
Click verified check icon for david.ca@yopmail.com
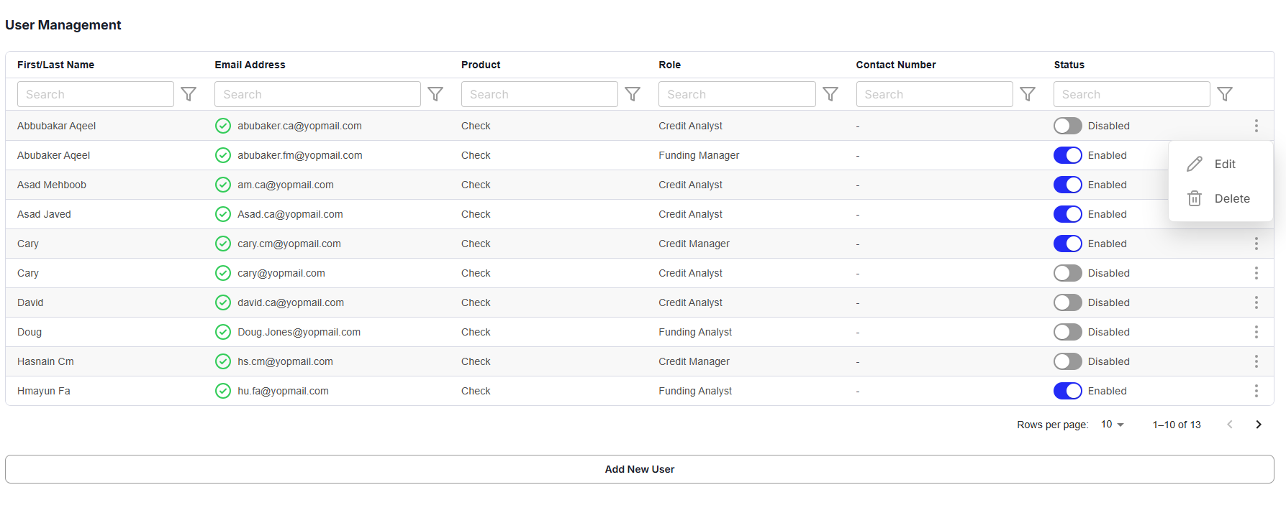tap(223, 302)
